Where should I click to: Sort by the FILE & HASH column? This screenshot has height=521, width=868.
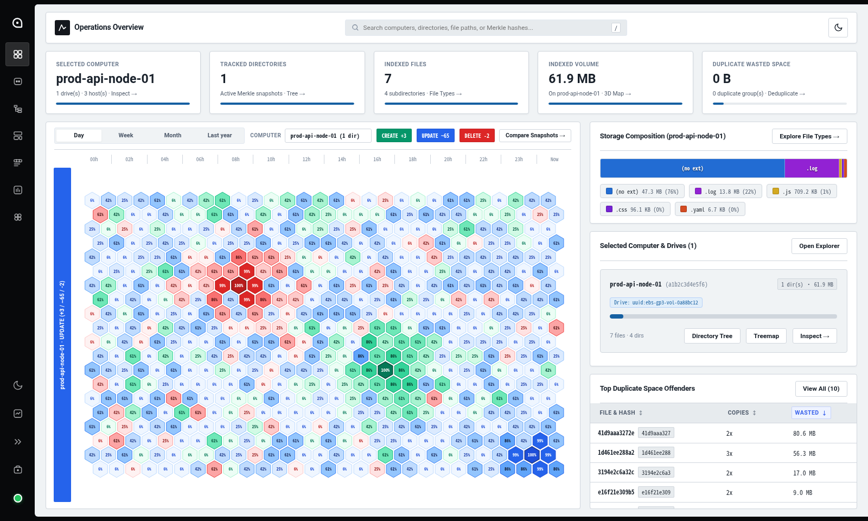621,412
